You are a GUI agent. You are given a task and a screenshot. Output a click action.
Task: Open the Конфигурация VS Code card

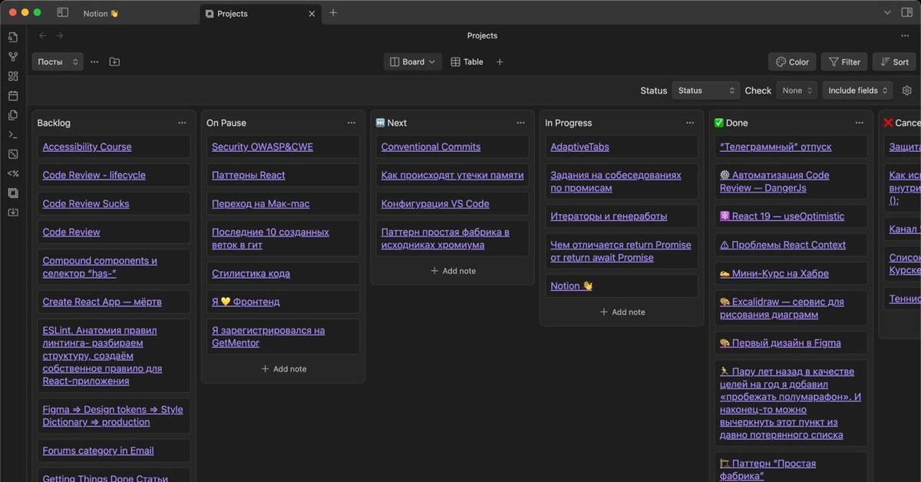[435, 203]
